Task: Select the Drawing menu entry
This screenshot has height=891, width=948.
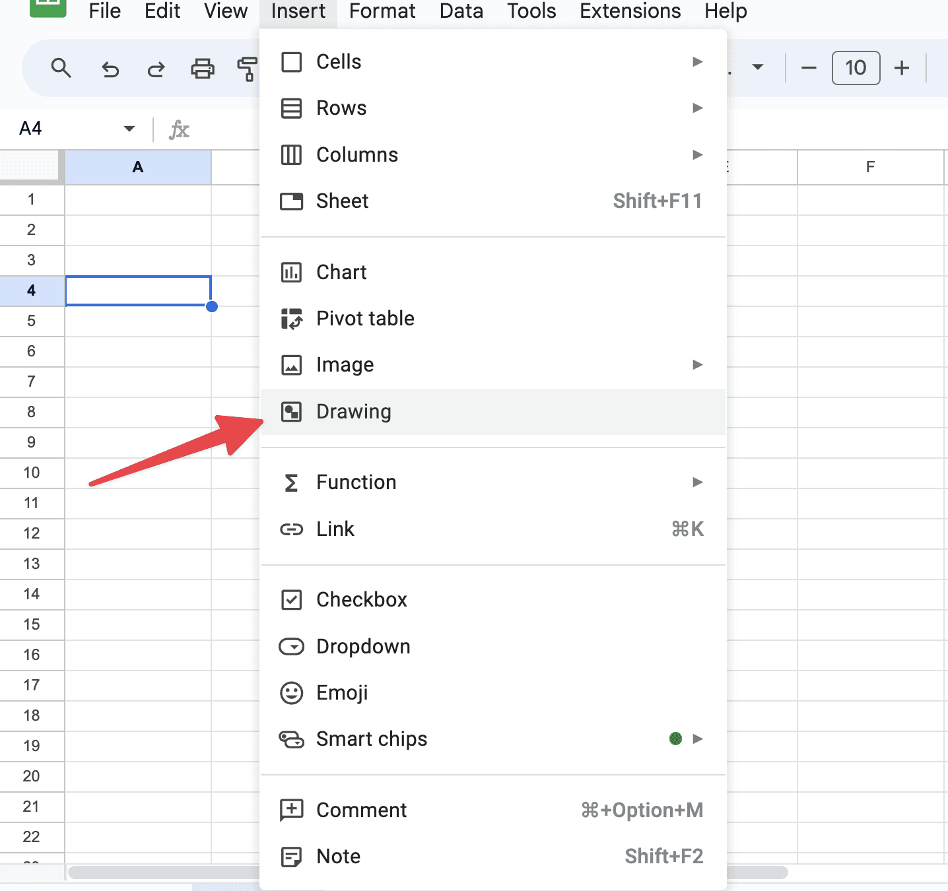Action: point(354,411)
